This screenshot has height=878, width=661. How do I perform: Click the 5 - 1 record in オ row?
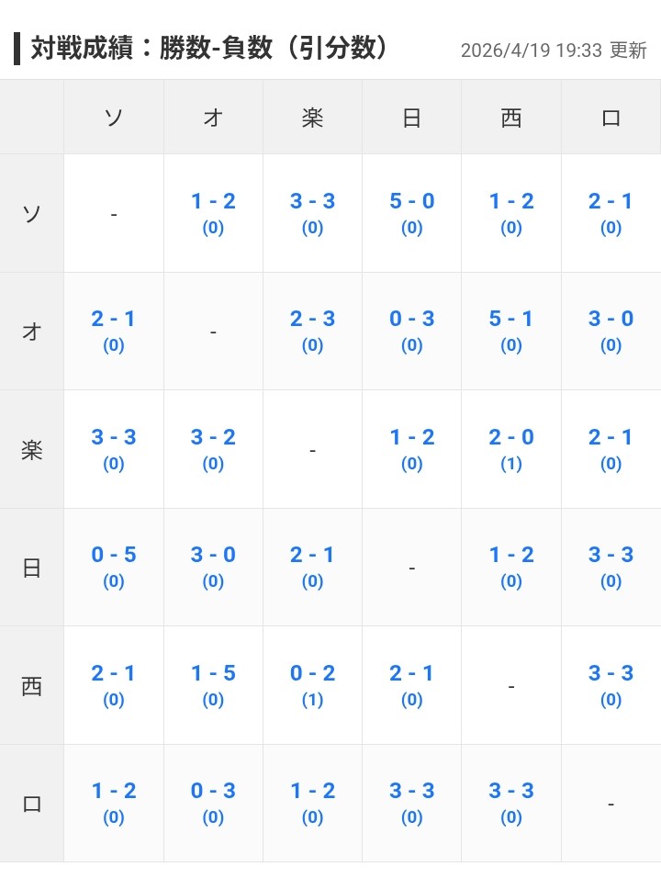[x=510, y=330]
